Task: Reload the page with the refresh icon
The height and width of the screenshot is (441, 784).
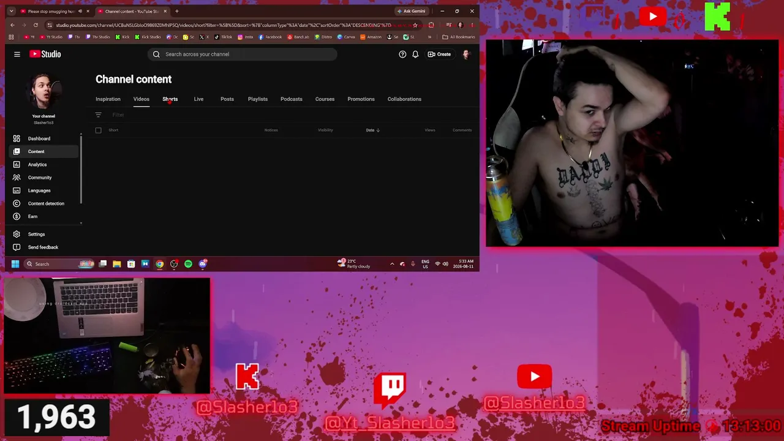Action: 36,25
